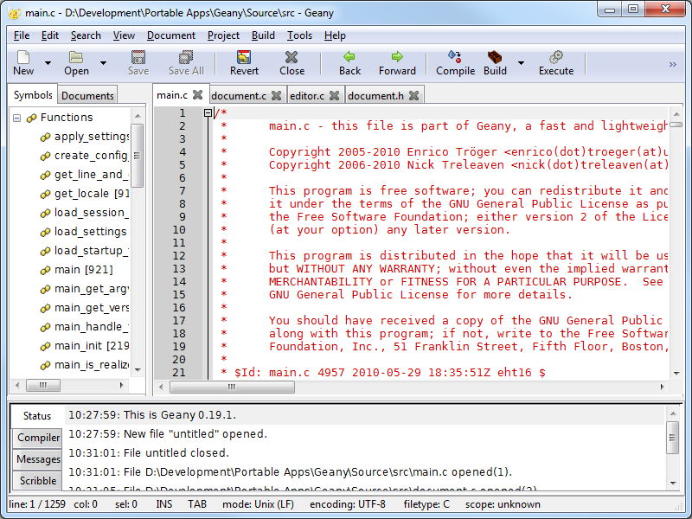
Task: Revert the current file using toolbar icon
Action: point(244,57)
